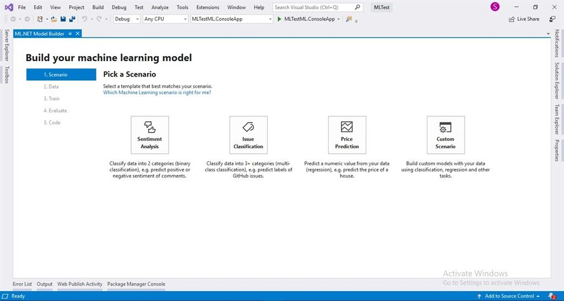Open the Extensions menu
Screen dimensions: 564x301
tap(208, 7)
